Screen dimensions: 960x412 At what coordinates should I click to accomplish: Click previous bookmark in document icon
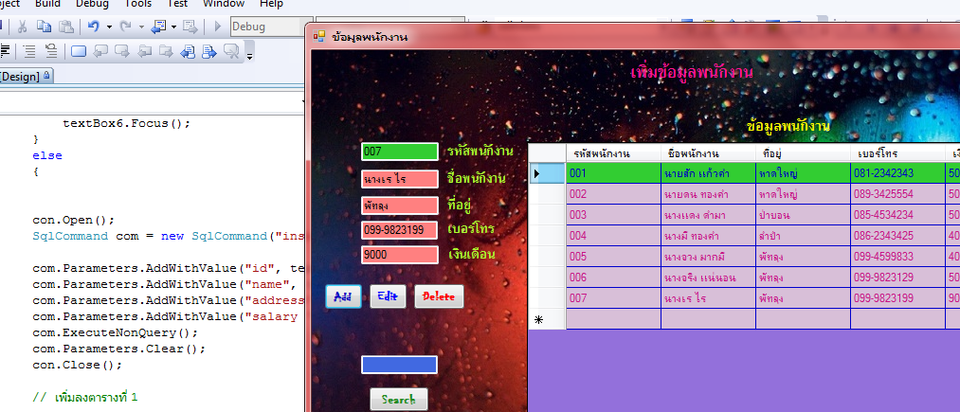point(188,51)
